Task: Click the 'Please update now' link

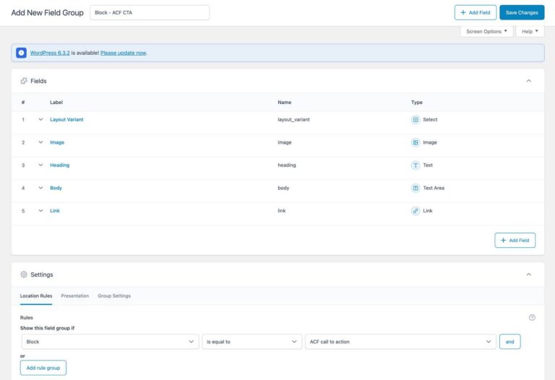Action: (123, 53)
